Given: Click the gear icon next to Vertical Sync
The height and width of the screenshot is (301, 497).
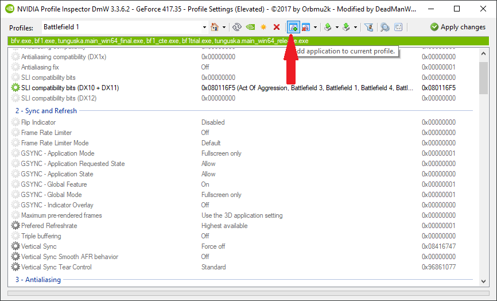Looking at the screenshot, I should click(15, 246).
